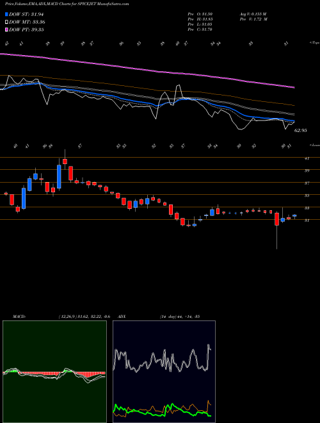
Task: Click the 33 price axis label
Action: [x=307, y=208]
